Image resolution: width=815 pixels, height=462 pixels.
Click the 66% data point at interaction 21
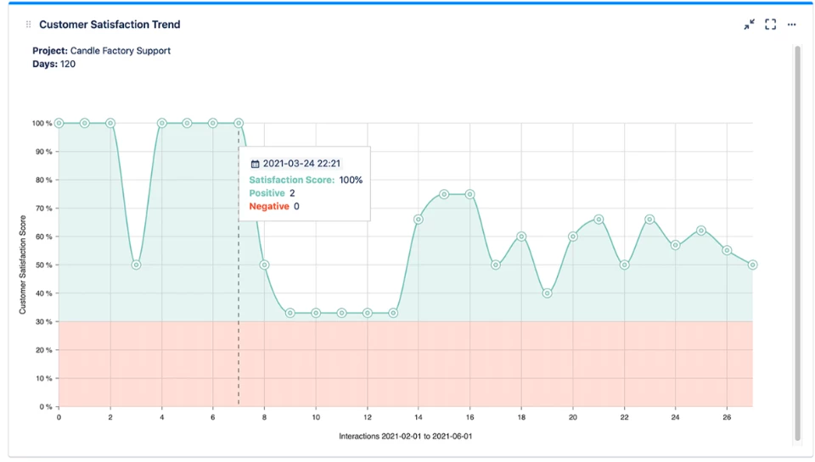pos(599,220)
